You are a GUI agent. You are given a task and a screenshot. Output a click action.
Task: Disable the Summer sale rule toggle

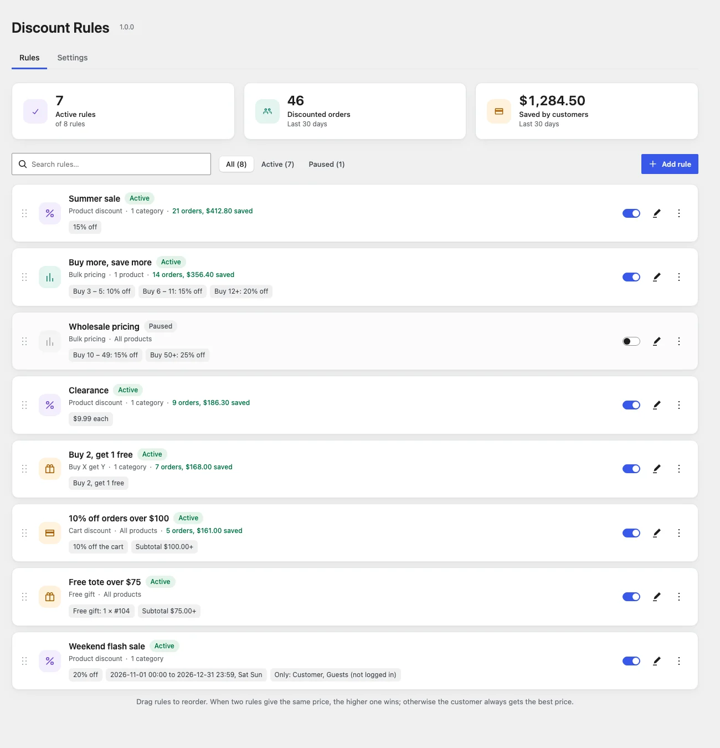(631, 213)
